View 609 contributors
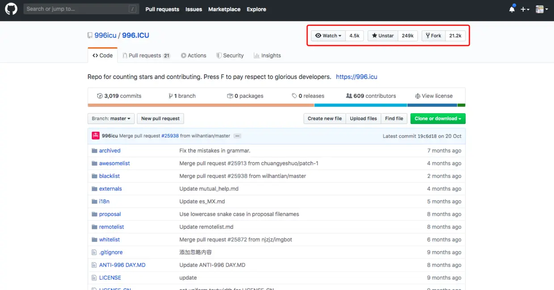 371,96
